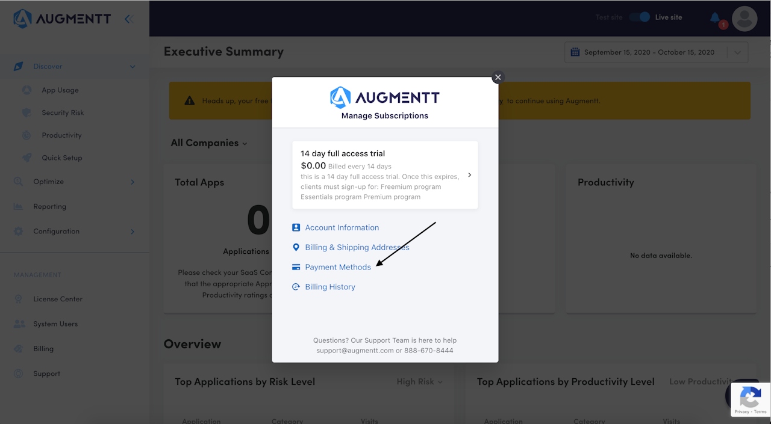This screenshot has width=771, height=424.
Task: Click the Augmentt logo in the dialog
Action: coord(385,97)
